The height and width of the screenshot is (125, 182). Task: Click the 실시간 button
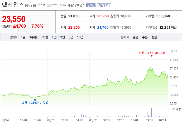(91, 5)
